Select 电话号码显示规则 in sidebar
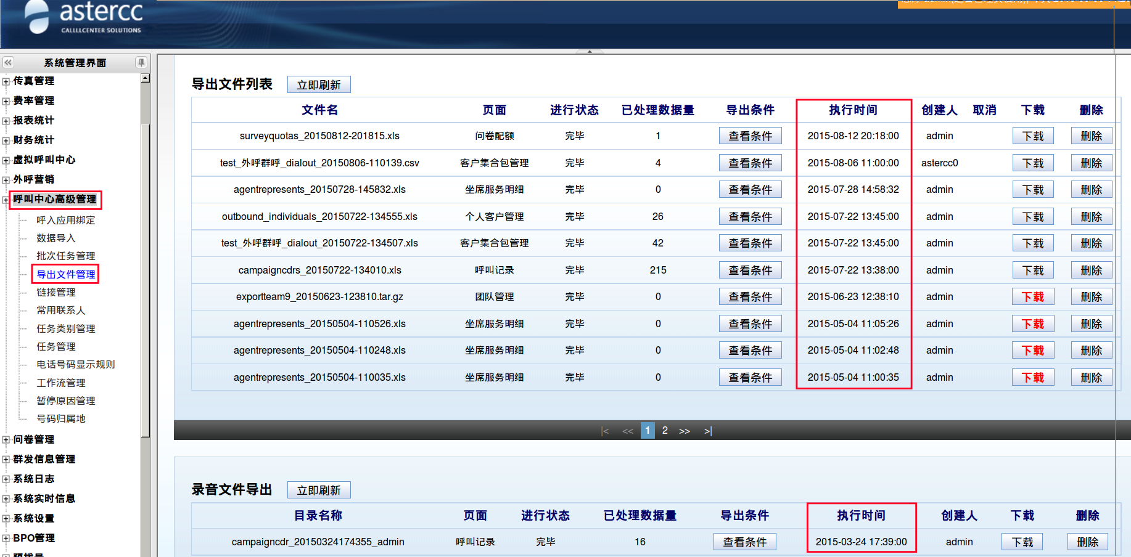The height and width of the screenshot is (557, 1131). 75,364
